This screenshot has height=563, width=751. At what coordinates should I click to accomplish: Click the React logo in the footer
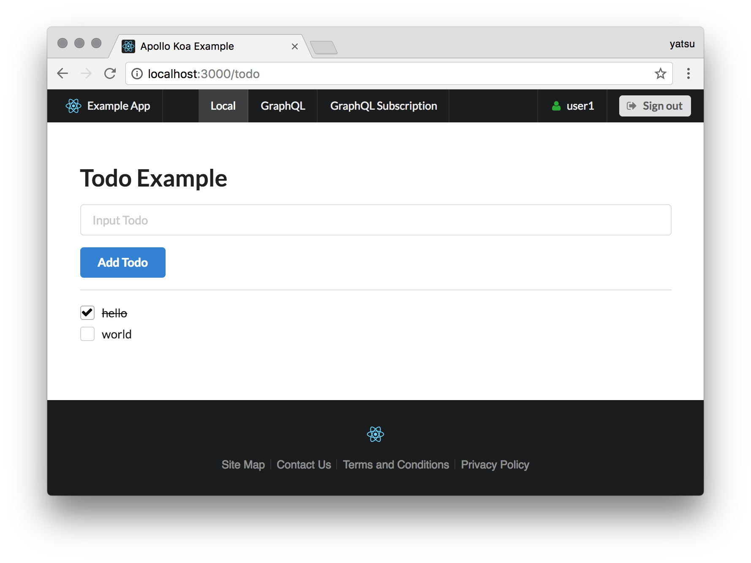[375, 434]
